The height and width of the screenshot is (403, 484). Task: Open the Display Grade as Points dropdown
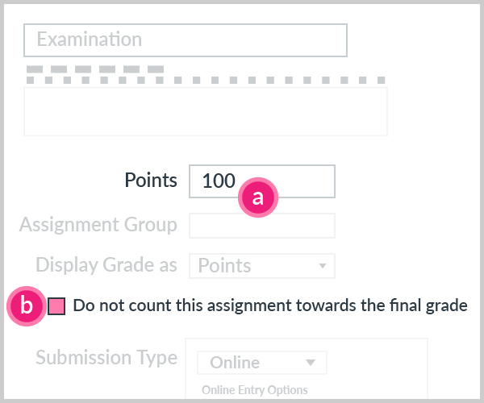[x=262, y=266]
